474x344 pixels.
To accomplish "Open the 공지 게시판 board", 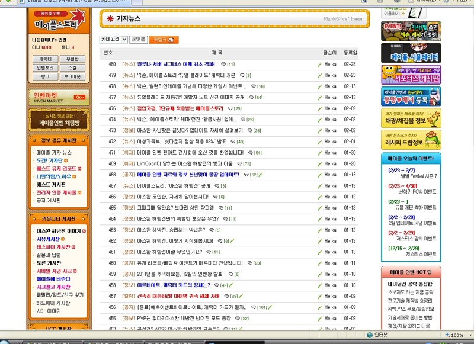I will pos(49,201).
